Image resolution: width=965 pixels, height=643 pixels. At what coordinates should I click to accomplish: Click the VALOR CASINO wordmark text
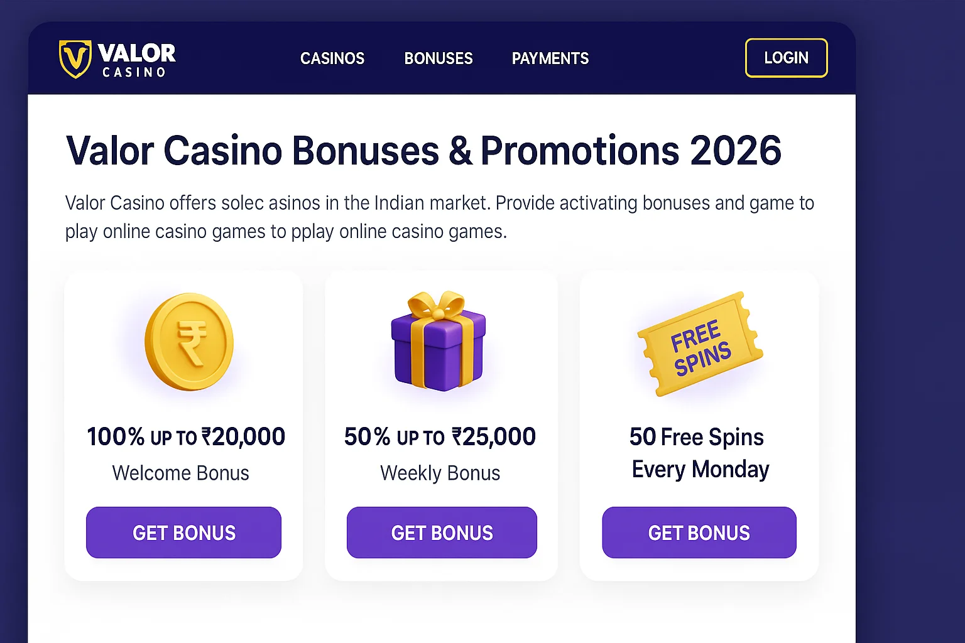(x=137, y=60)
